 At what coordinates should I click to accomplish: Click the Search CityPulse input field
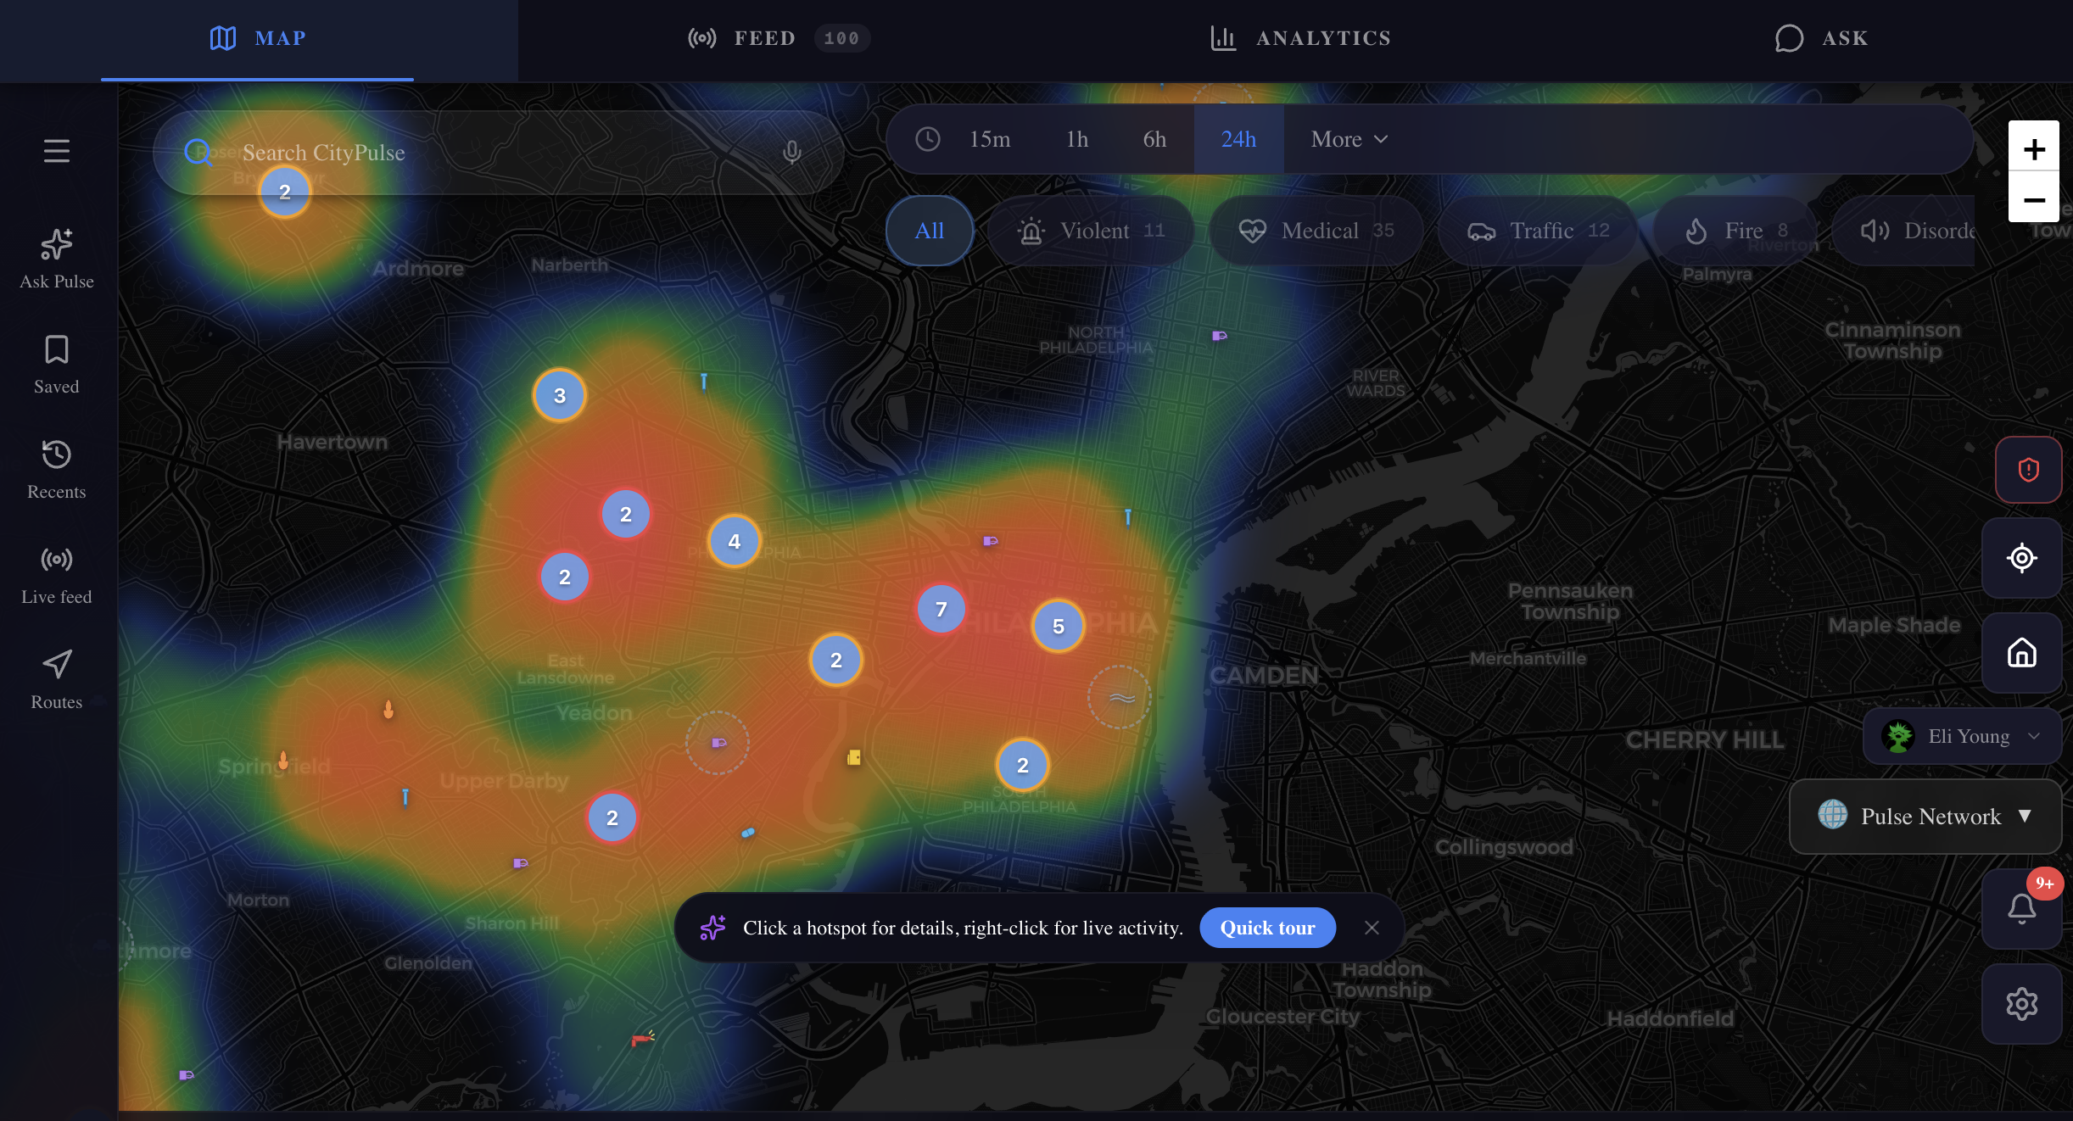(499, 153)
